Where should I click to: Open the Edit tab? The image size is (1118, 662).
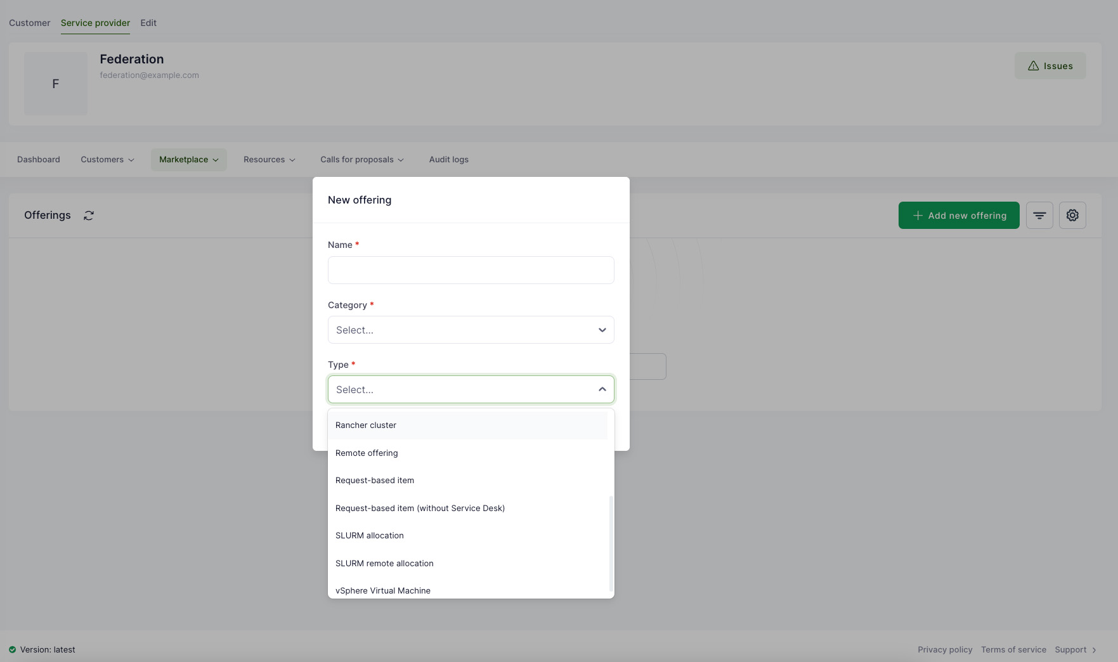click(x=148, y=23)
